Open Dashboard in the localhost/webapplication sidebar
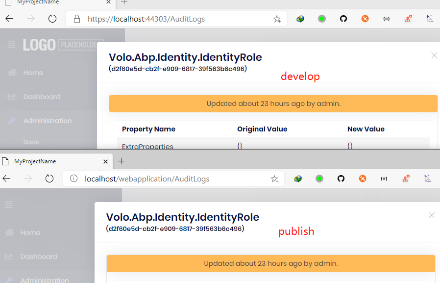The image size is (440, 283). pos(39,257)
